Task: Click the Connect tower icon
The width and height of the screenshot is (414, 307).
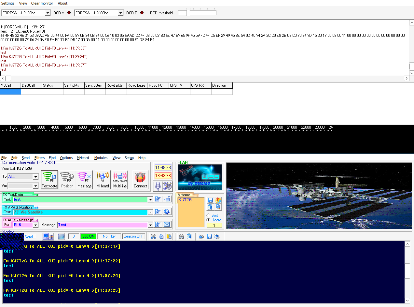Action: (140, 180)
